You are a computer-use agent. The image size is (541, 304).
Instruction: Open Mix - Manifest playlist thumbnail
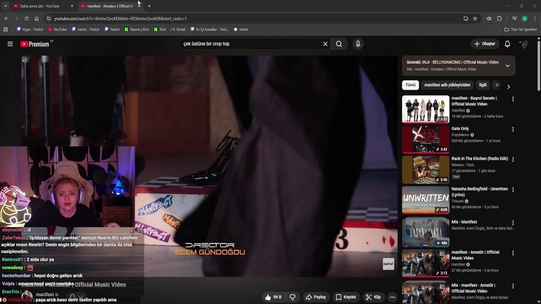point(426,233)
